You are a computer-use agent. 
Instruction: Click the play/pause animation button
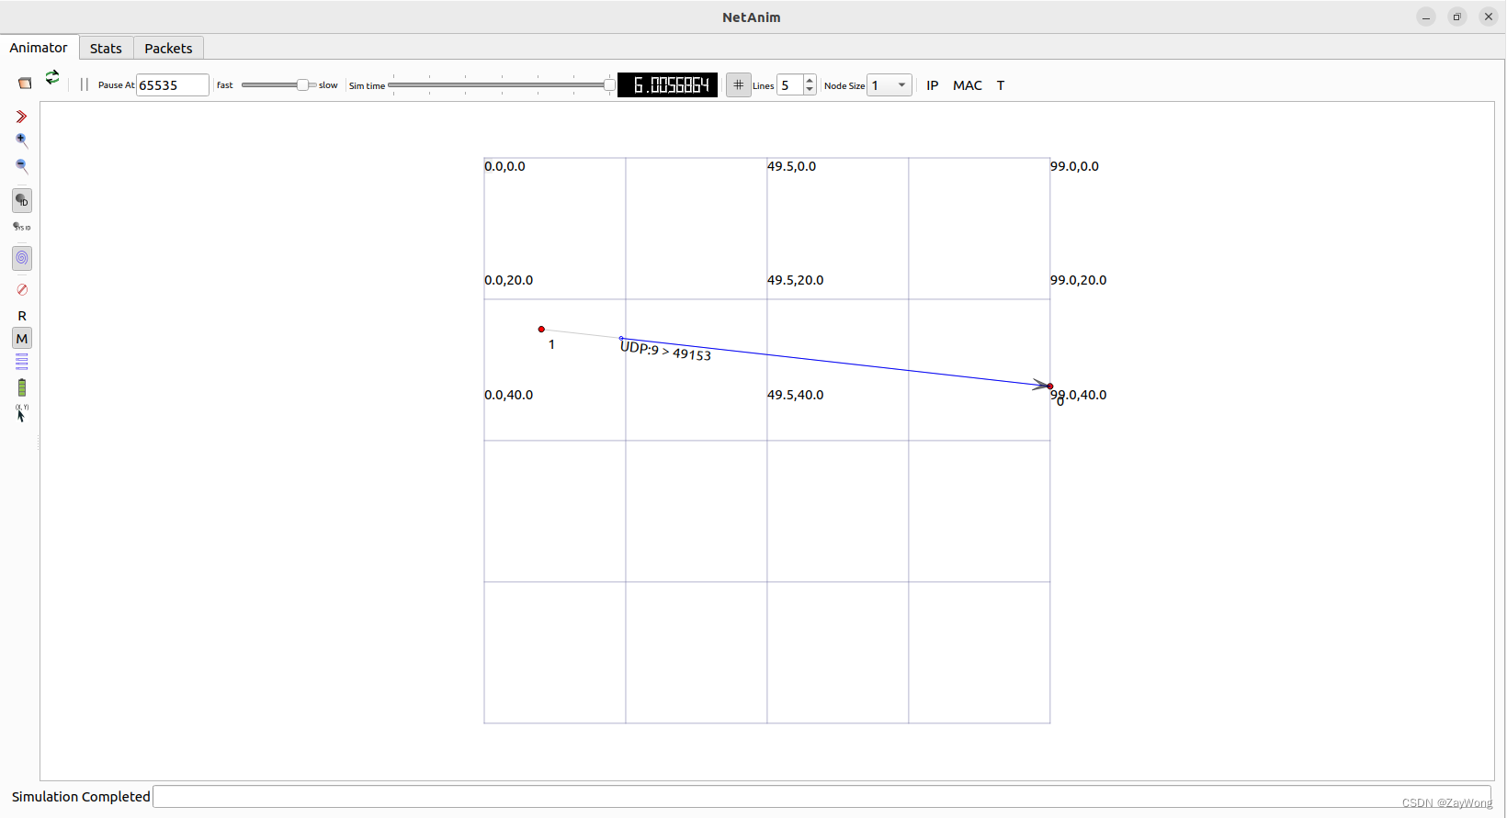pos(85,84)
